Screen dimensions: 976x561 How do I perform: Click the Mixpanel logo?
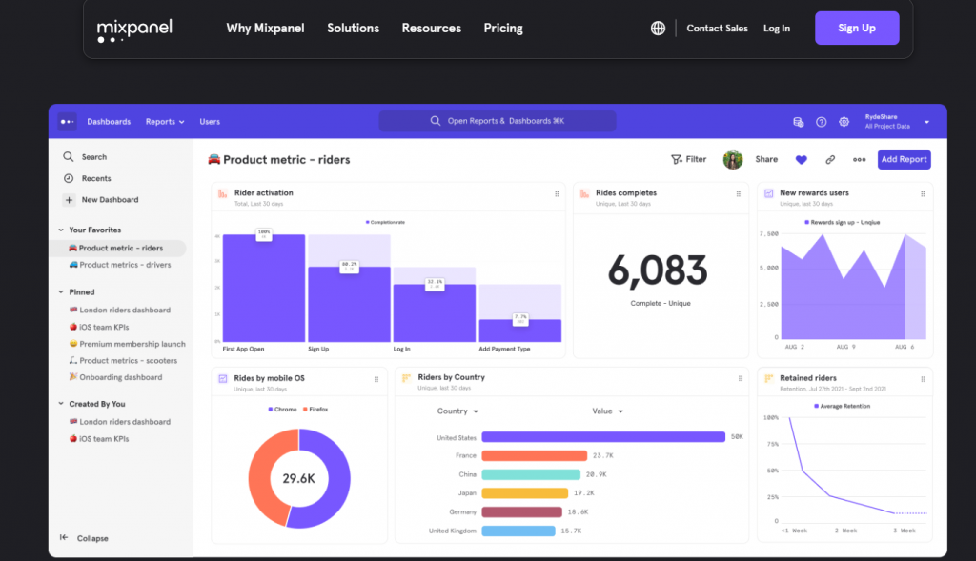tap(134, 30)
